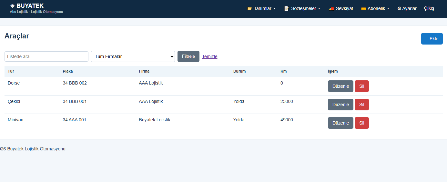Log out with Çıkış
Image resolution: width=447 pixels, height=182 pixels.
[x=429, y=9]
